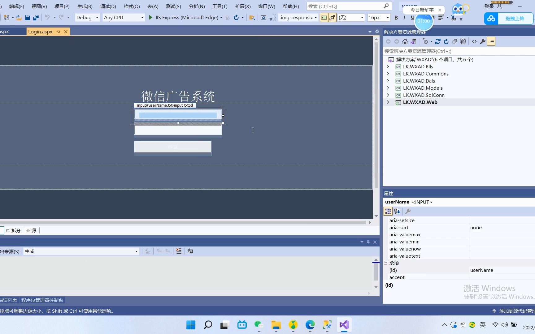Image resolution: width=535 pixels, height=334 pixels.
Task: Click the Redo arrow icon
Action: pyautogui.click(x=61, y=17)
